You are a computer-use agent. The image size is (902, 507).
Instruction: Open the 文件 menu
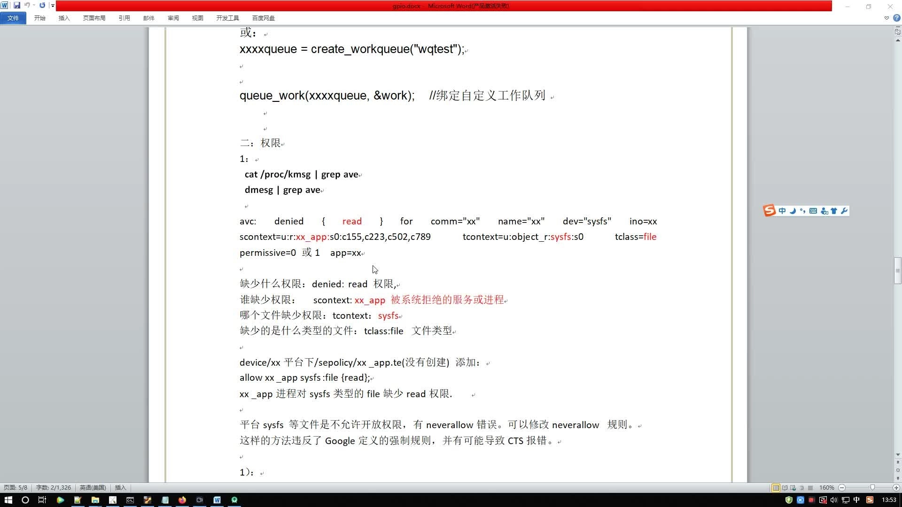[13, 18]
